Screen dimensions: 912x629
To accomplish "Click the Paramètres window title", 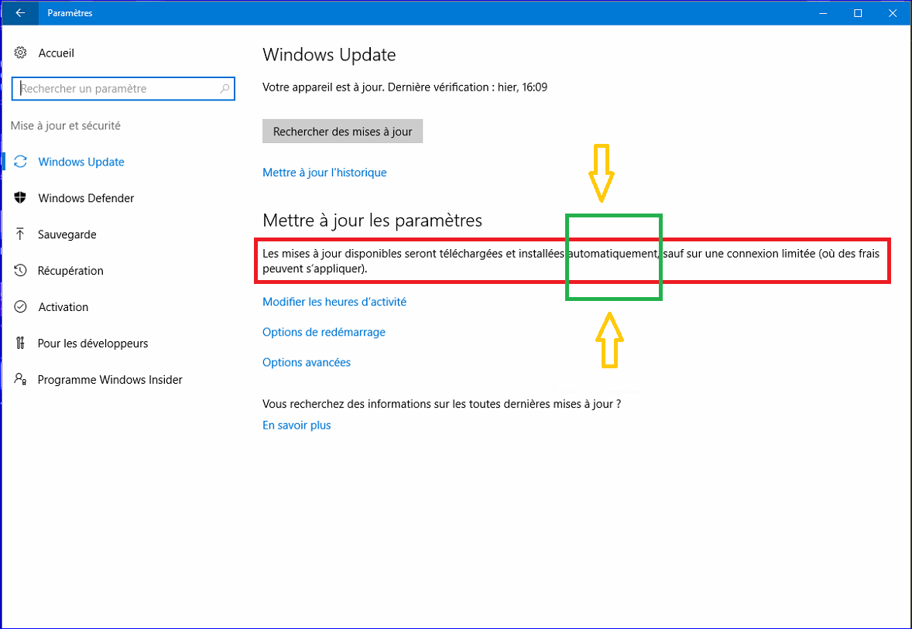I will coord(70,13).
